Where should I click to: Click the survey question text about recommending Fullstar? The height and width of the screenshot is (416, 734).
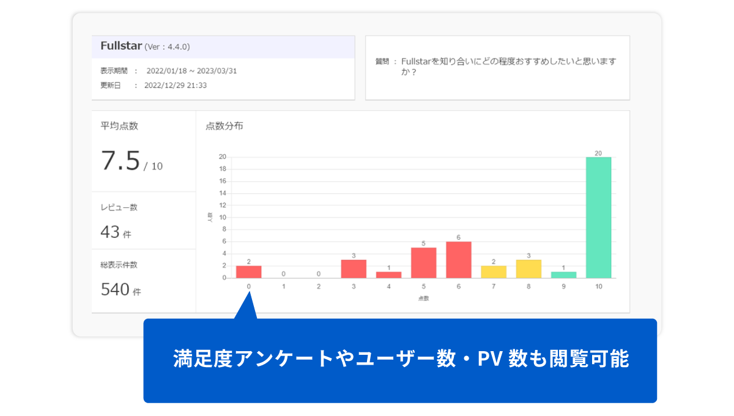pos(508,67)
